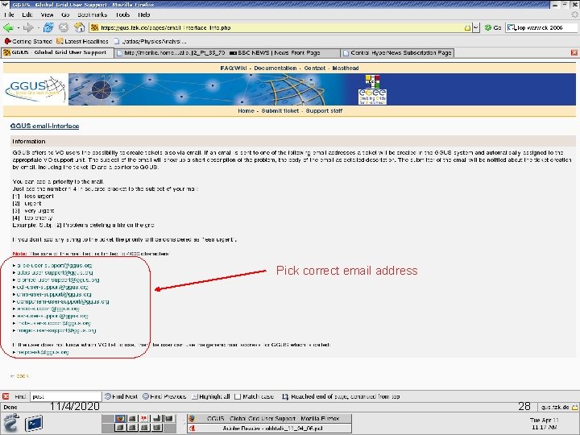This screenshot has height=435, width=580.
Task: Switch to GGUS Global Grid User Support tab
Action: 57,52
